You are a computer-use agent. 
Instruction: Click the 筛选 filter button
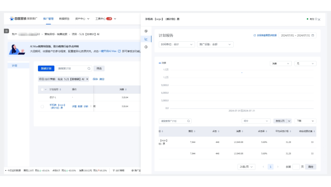99,69
